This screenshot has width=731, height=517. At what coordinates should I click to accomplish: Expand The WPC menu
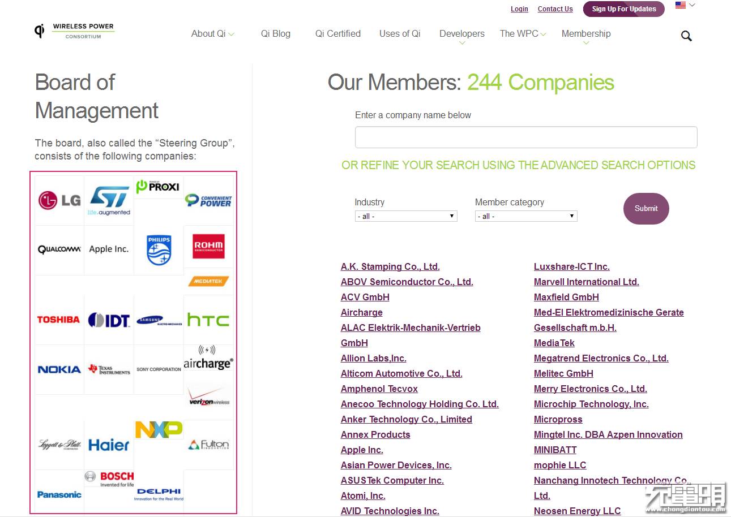(x=523, y=34)
